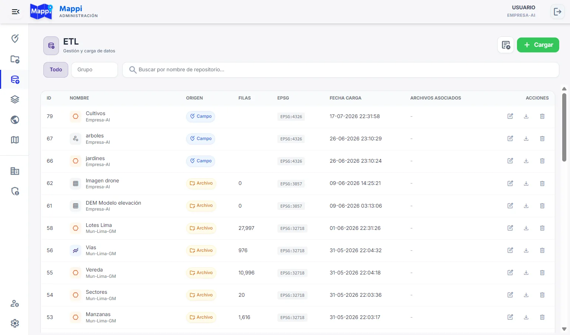Click the scrollbar down arrow
This screenshot has width=570, height=335.
(x=564, y=329)
